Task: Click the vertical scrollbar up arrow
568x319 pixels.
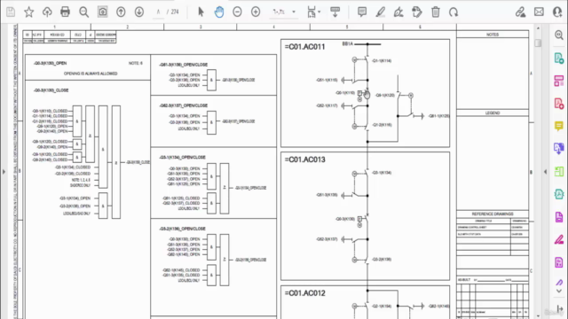Action: point(538,27)
